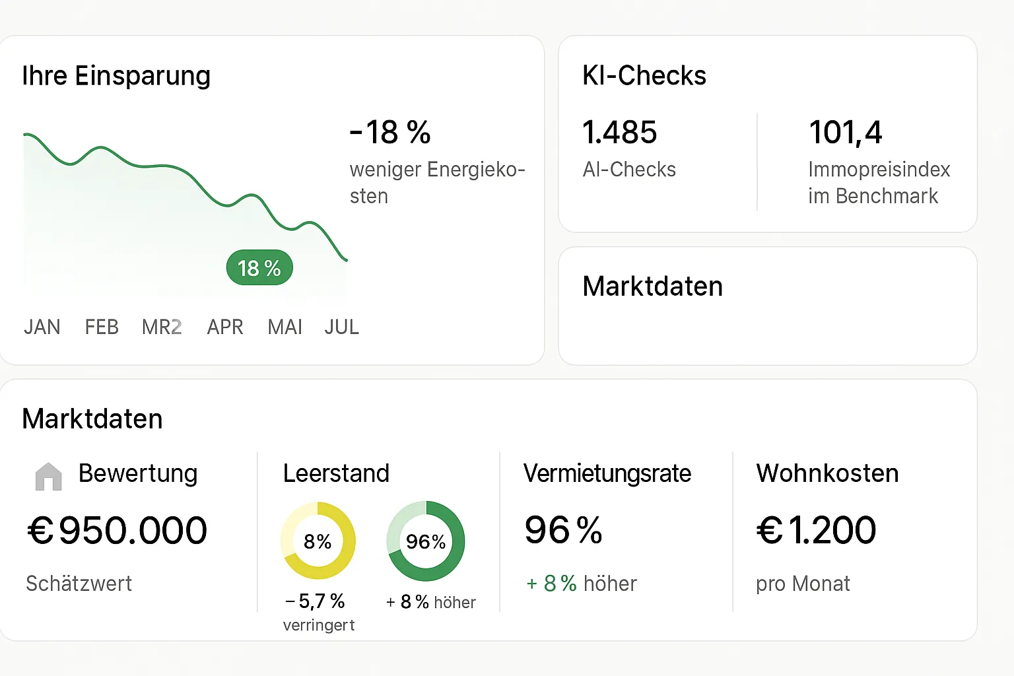This screenshot has width=1014, height=676.
Task: Click the 101,4 Immopreisindex figure
Action: (846, 132)
